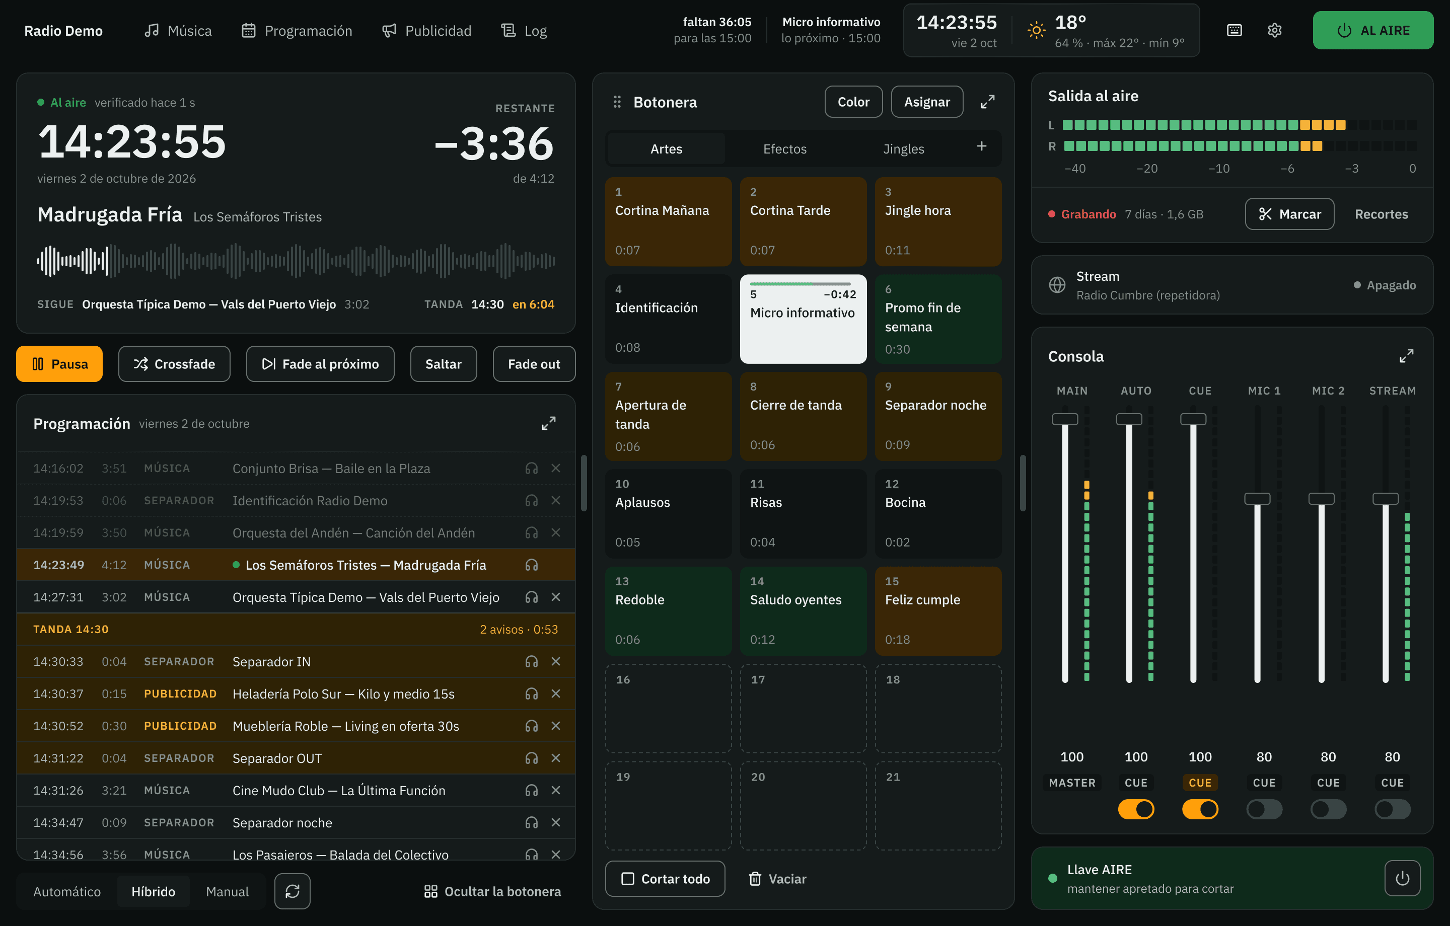Image resolution: width=1450 pixels, height=926 pixels.
Task: Click the weather sun icon
Action: point(1036,30)
